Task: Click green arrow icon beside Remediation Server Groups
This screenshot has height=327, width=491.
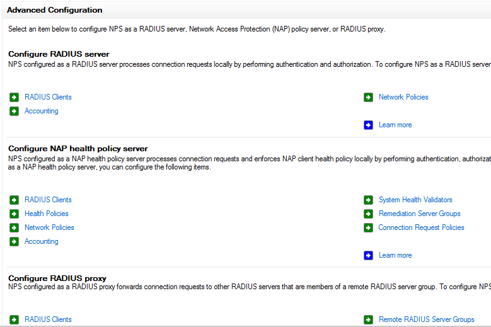Action: click(368, 214)
